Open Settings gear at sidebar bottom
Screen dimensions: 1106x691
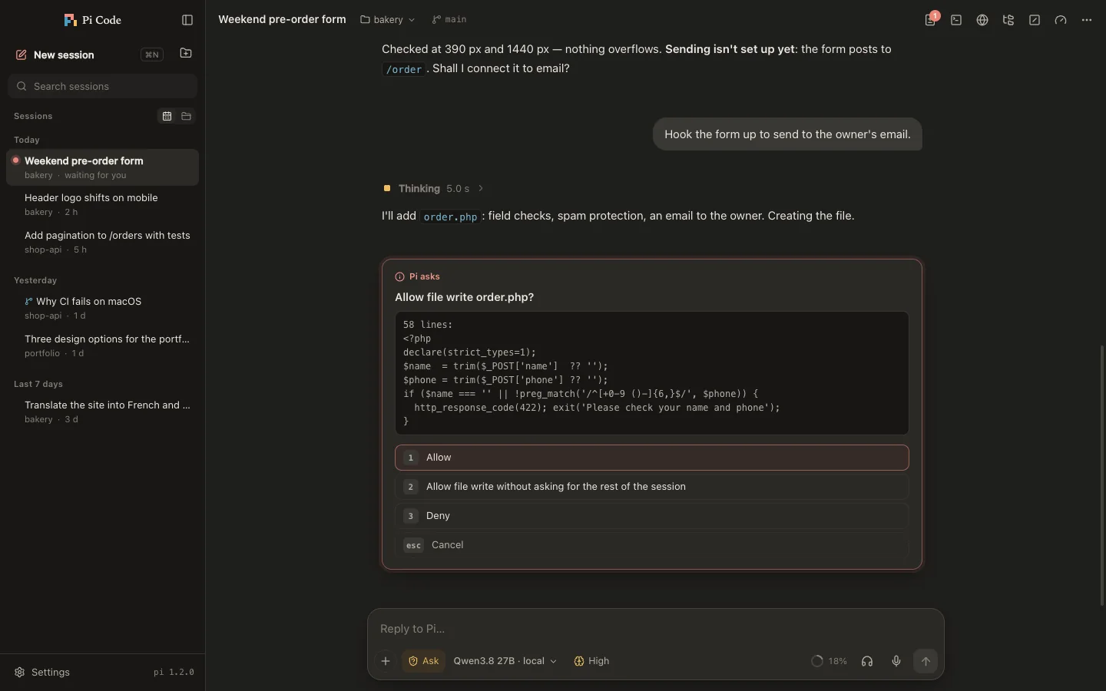[42, 672]
